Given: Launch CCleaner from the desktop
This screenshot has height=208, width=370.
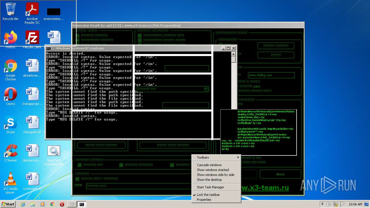Looking at the screenshot, I should tap(10, 153).
